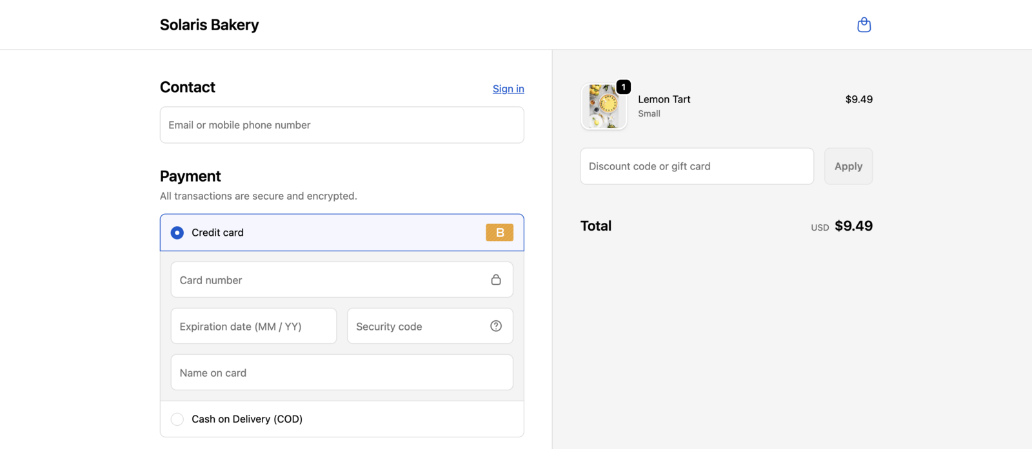1032x449 pixels.
Task: Click the Apply discount button
Action: (848, 166)
